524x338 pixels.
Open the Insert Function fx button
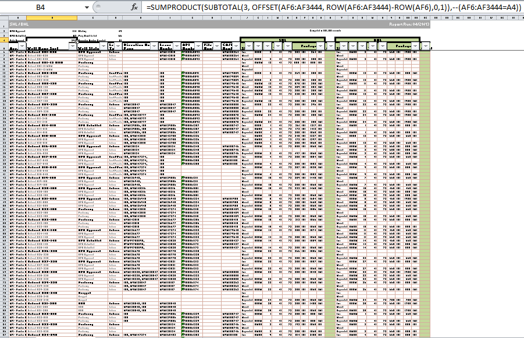click(x=134, y=7)
